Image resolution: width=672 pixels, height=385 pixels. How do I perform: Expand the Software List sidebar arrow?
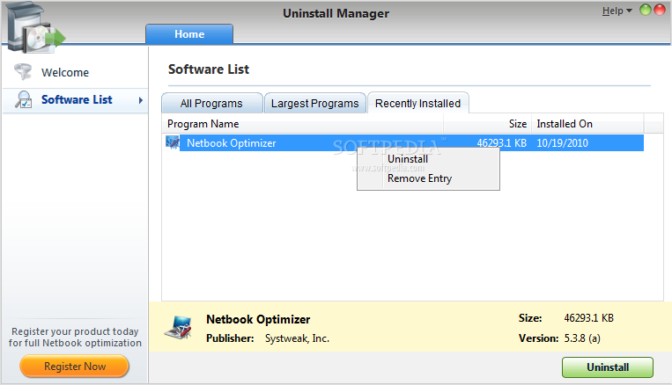click(141, 100)
